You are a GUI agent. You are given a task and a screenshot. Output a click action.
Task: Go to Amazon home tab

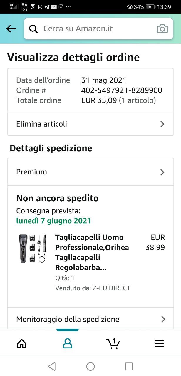(22, 343)
